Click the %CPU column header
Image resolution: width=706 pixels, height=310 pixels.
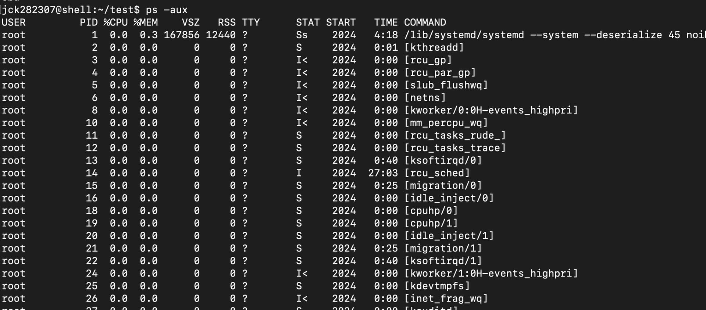click(115, 22)
